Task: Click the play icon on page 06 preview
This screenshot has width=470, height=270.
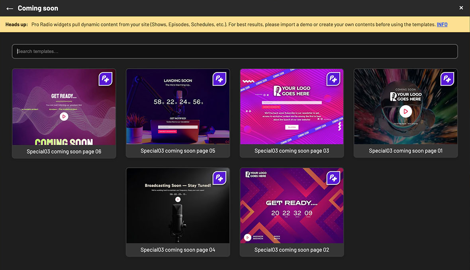Action: tap(64, 116)
